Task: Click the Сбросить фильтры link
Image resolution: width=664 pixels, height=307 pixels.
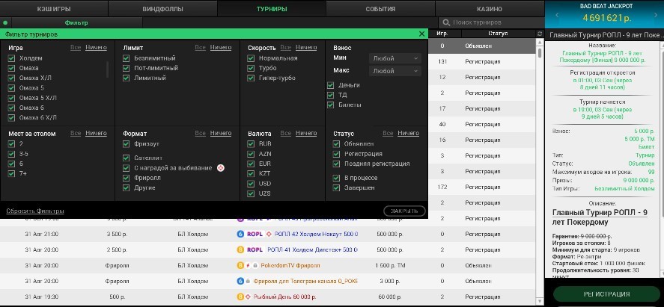Action: 35,211
